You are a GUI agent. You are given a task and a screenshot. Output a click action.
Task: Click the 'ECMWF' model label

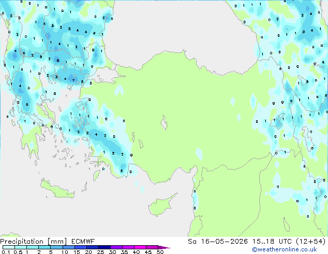(83, 242)
